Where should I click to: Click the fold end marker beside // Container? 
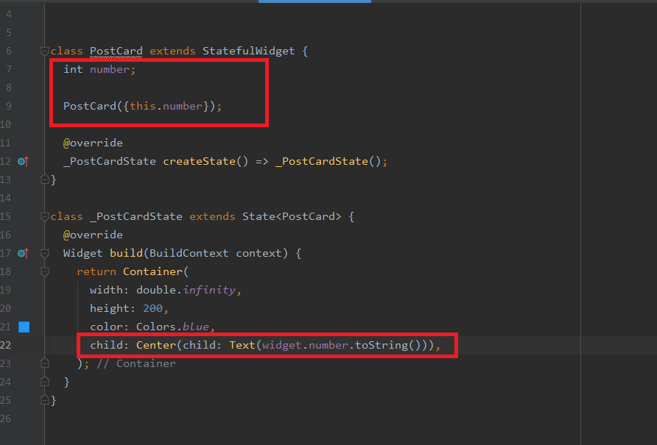44,363
